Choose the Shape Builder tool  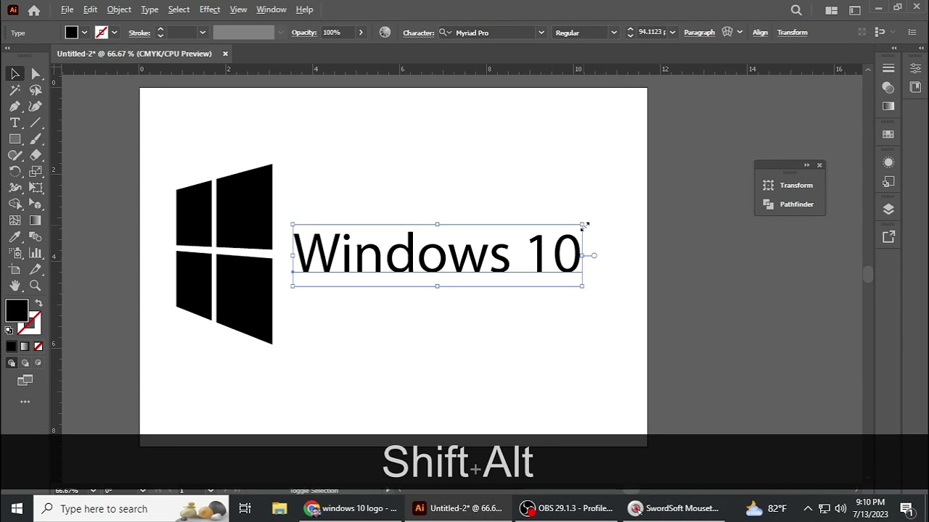(15, 204)
